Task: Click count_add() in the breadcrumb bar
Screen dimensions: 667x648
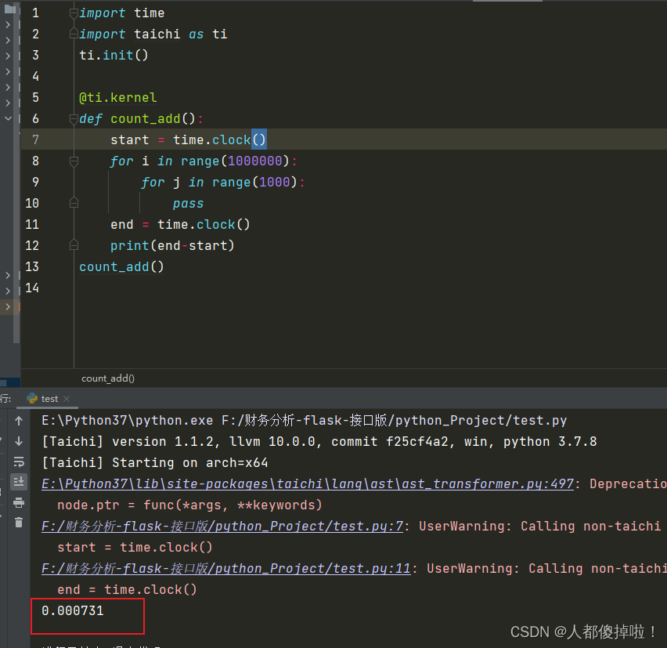Action: (x=107, y=378)
